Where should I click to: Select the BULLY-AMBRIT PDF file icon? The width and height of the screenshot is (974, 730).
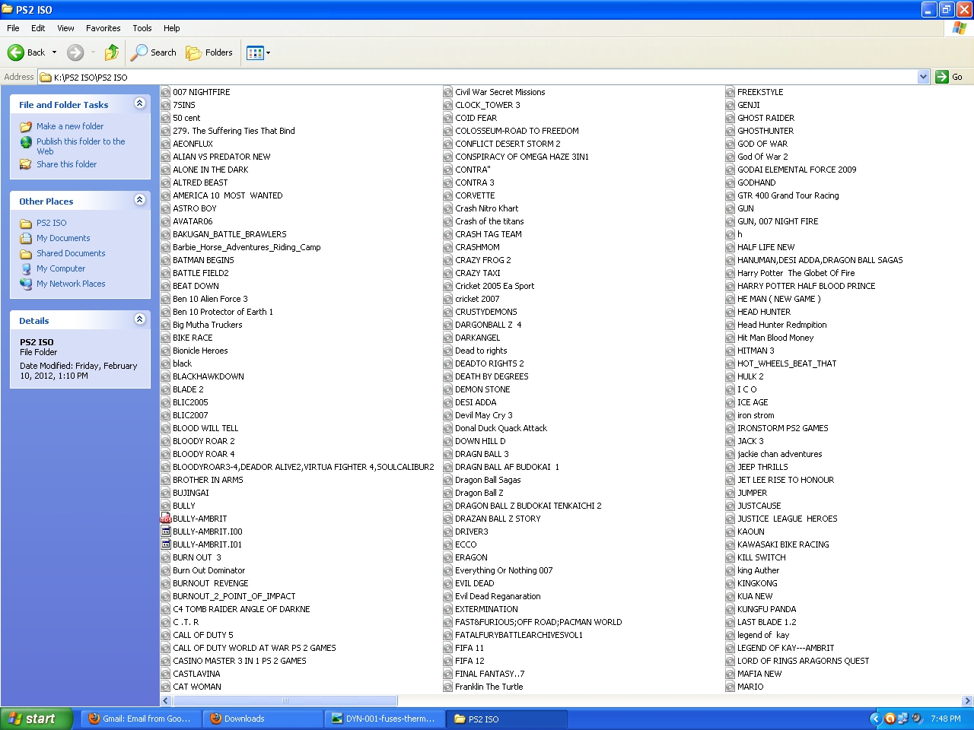pos(166,519)
